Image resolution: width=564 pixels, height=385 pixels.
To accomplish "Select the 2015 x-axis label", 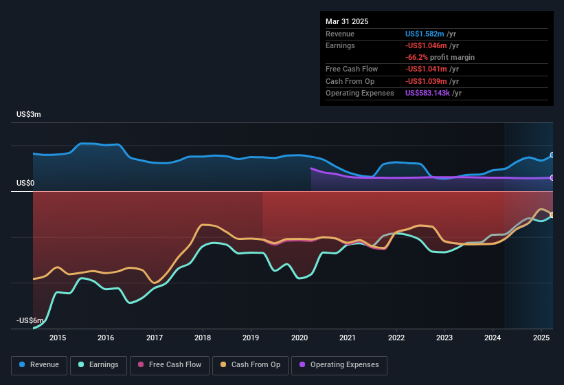I will point(58,338).
